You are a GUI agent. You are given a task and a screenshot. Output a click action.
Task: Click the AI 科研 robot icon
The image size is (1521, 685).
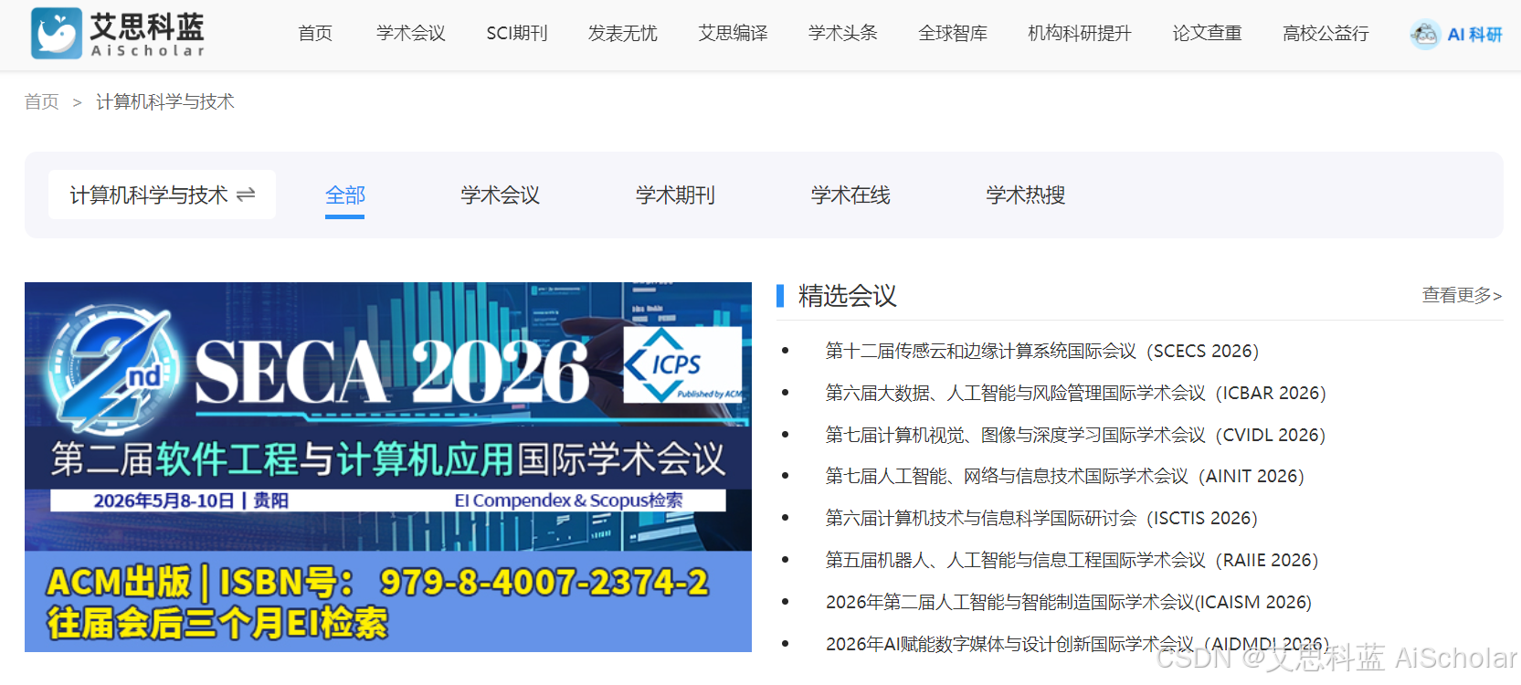(x=1424, y=35)
